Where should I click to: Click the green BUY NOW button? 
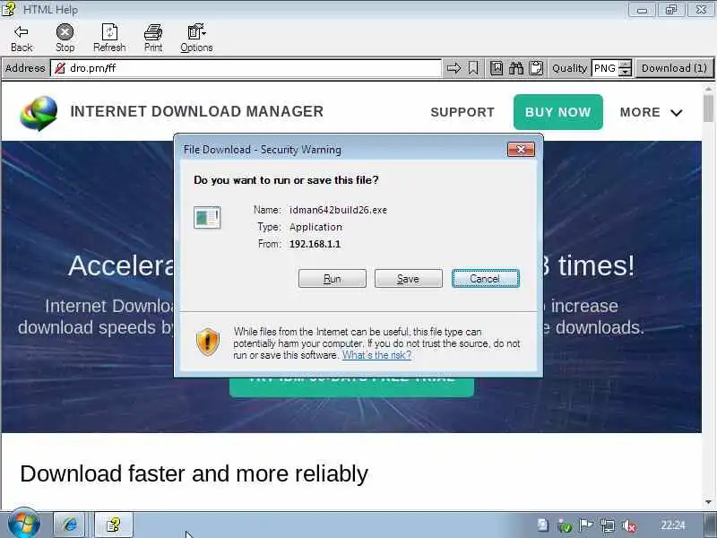point(557,112)
